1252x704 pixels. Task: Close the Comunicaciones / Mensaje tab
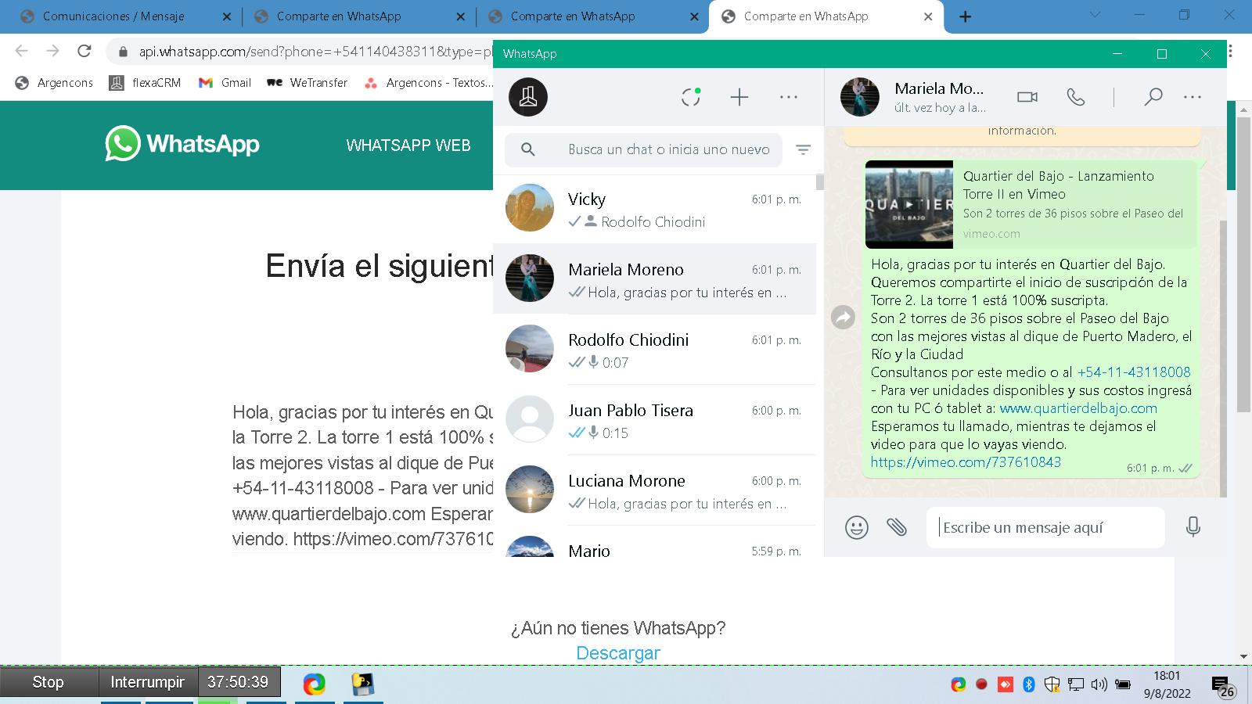pyautogui.click(x=227, y=16)
